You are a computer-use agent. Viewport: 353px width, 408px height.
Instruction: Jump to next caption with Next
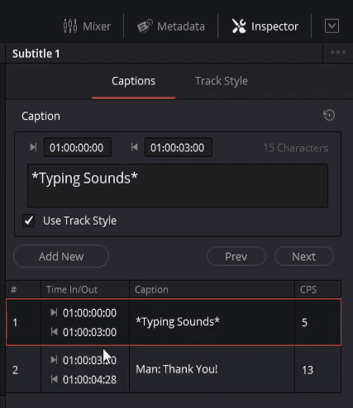(304, 256)
